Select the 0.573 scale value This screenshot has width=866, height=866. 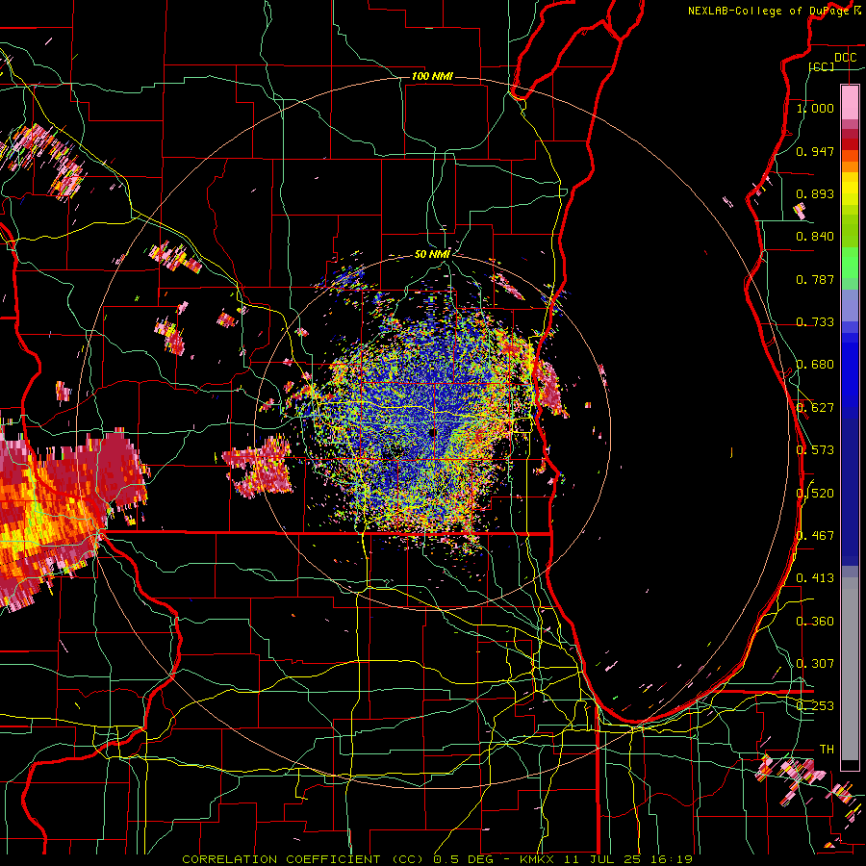click(815, 450)
